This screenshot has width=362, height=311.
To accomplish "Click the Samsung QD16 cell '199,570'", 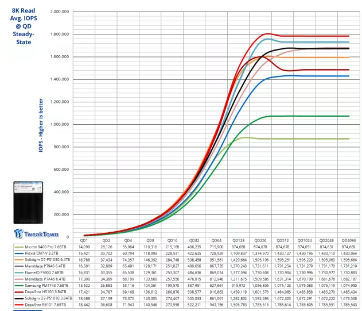I will pyautogui.click(x=172, y=286).
